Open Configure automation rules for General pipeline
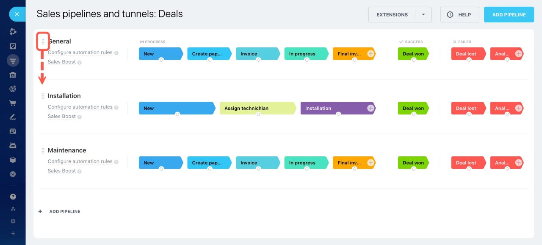 [x=80, y=52]
